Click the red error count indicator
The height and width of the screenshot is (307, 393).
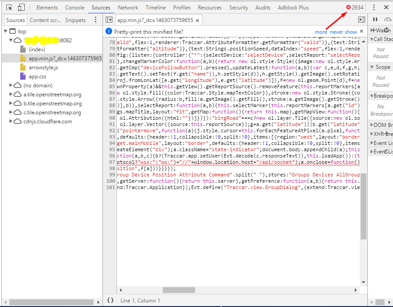pyautogui.click(x=355, y=8)
